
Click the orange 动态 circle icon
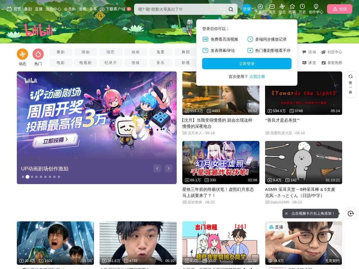coord(22,54)
